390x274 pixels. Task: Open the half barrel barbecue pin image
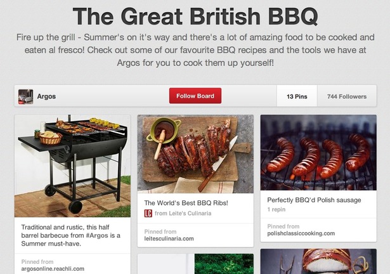[x=72, y=166]
